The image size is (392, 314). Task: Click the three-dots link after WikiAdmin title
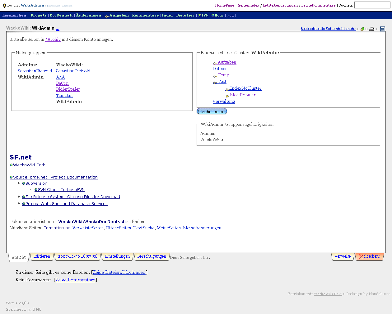coord(58,28)
